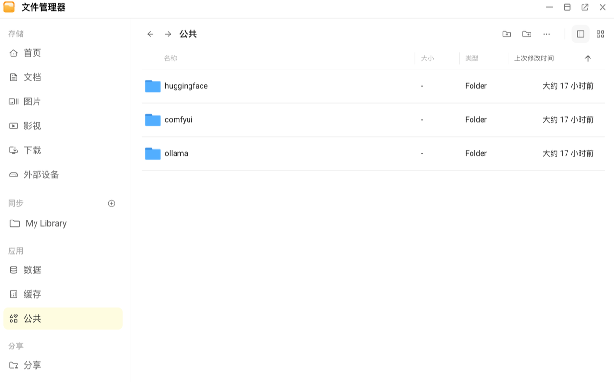
Task: Click the comfyui folder icon
Action: pos(153,120)
